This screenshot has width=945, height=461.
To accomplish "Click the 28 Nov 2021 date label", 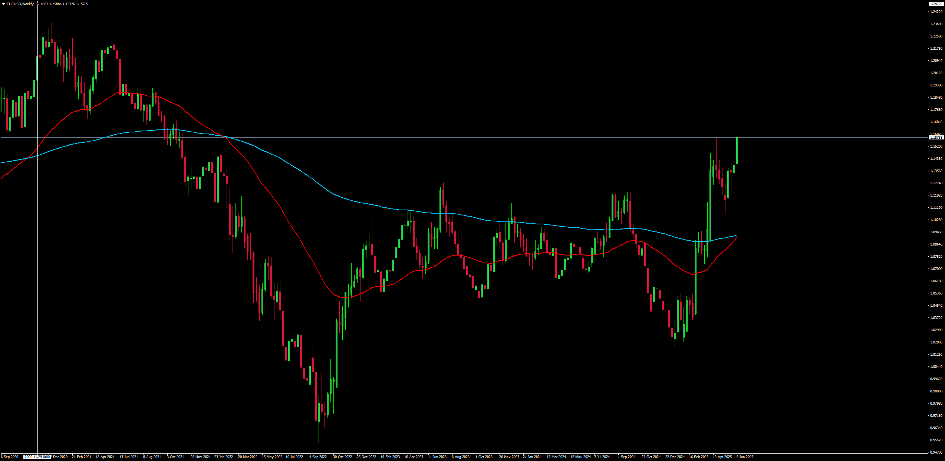I will (201, 457).
